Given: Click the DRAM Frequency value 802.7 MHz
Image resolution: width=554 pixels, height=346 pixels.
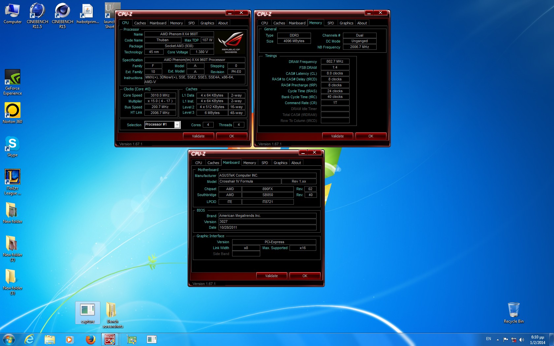Looking at the screenshot, I should [335, 61].
